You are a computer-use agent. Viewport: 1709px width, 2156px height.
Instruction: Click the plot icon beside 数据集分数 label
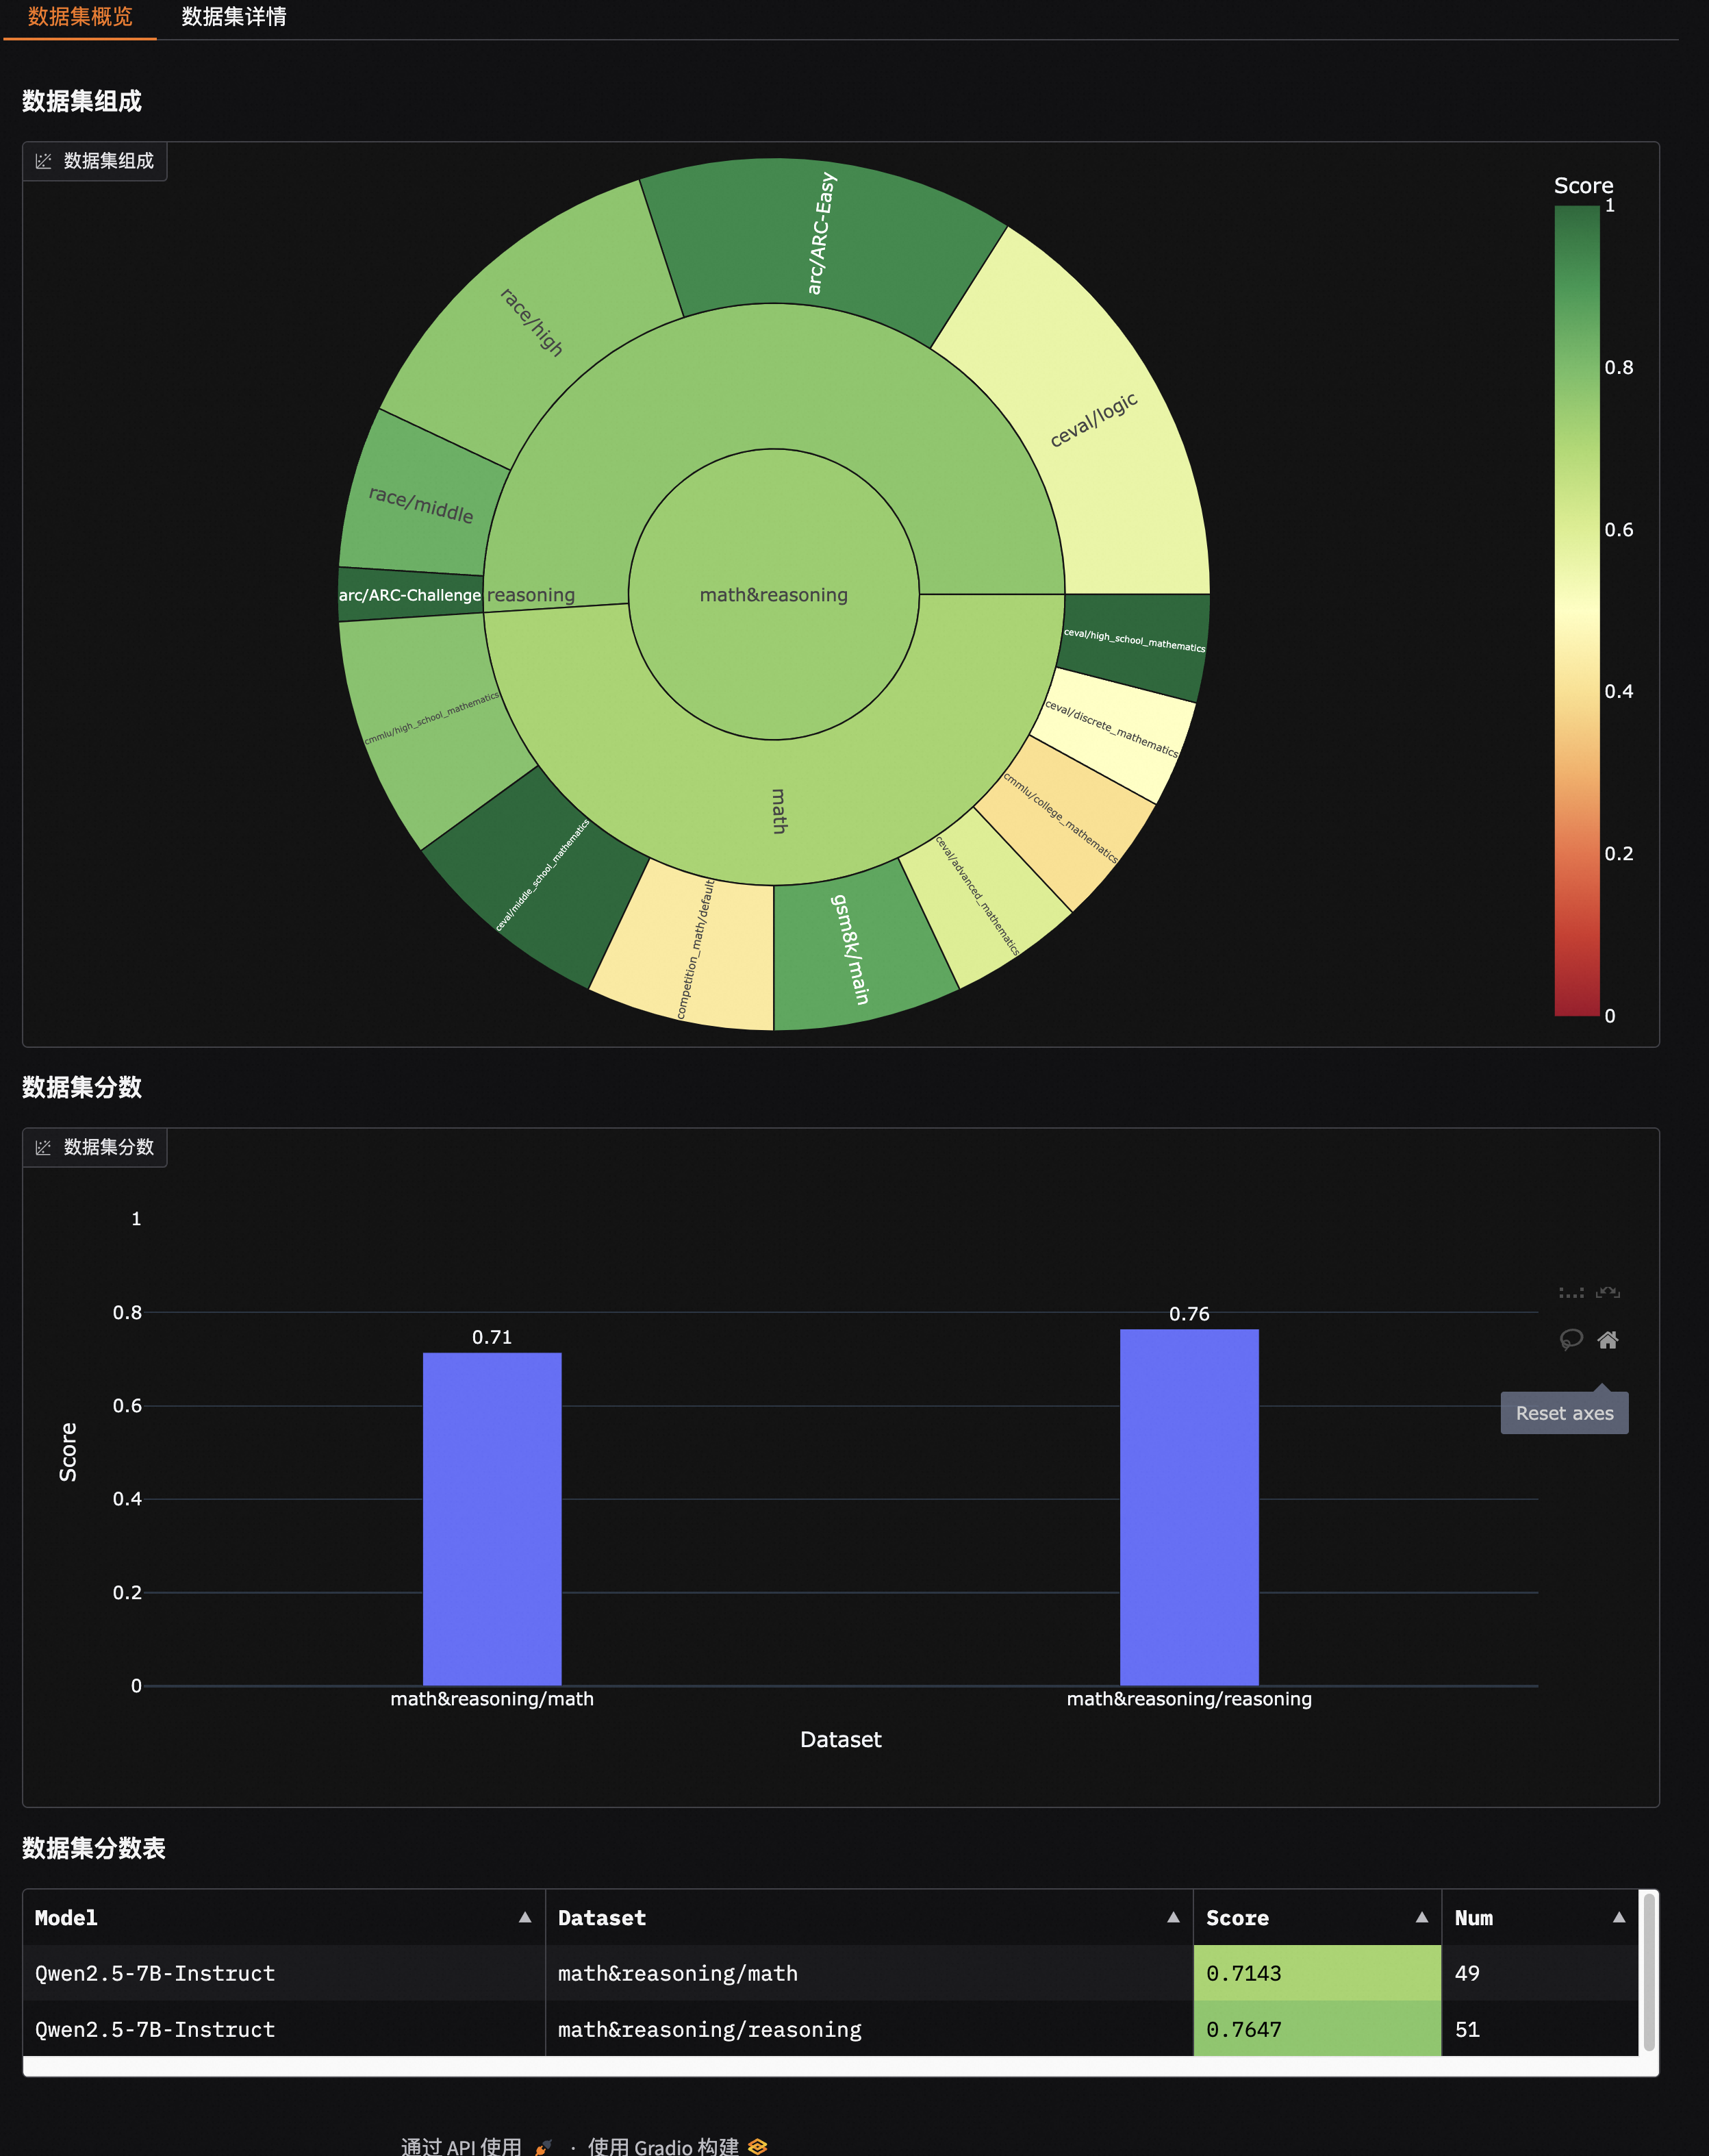[43, 1147]
